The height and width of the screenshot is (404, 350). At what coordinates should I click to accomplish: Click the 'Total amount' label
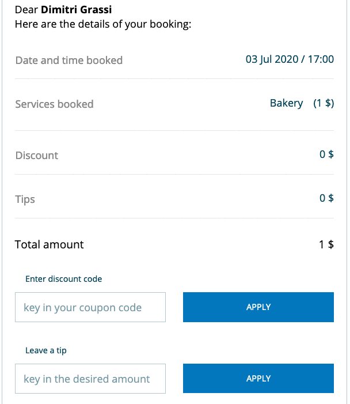(49, 244)
